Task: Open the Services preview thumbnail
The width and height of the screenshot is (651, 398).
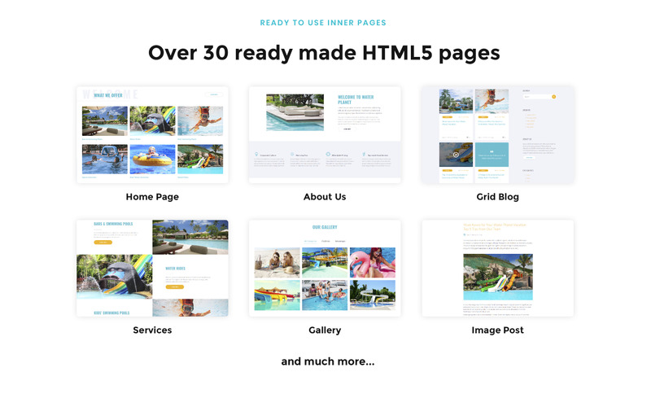Action: (x=152, y=269)
